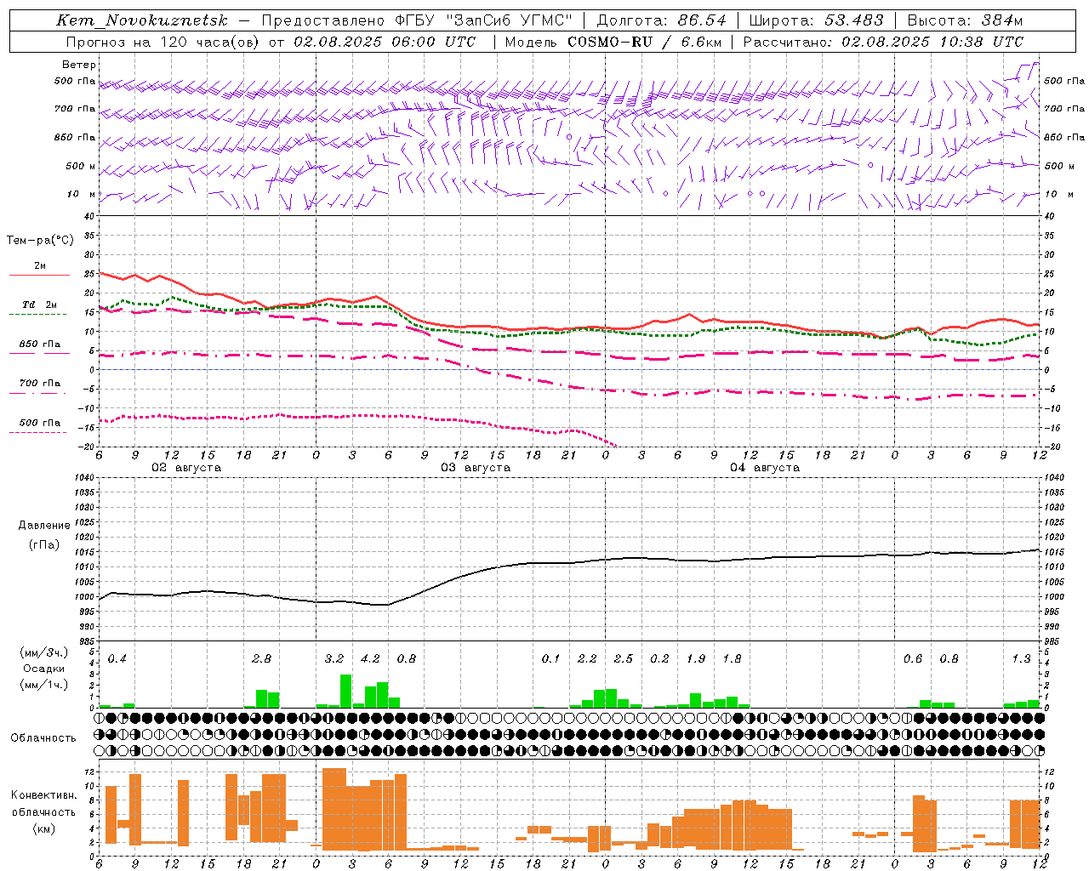This screenshot has width=1089, height=871.
Task: Click the 2.5 precipitation total value
Action: point(623,659)
